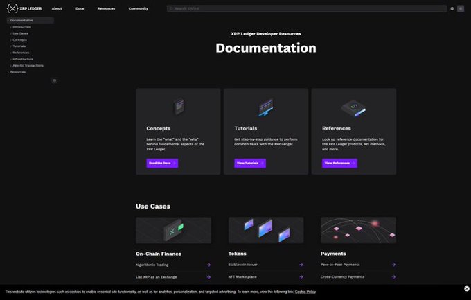
Task: Dismiss the cookie banner with the X
Action: (x=466, y=289)
